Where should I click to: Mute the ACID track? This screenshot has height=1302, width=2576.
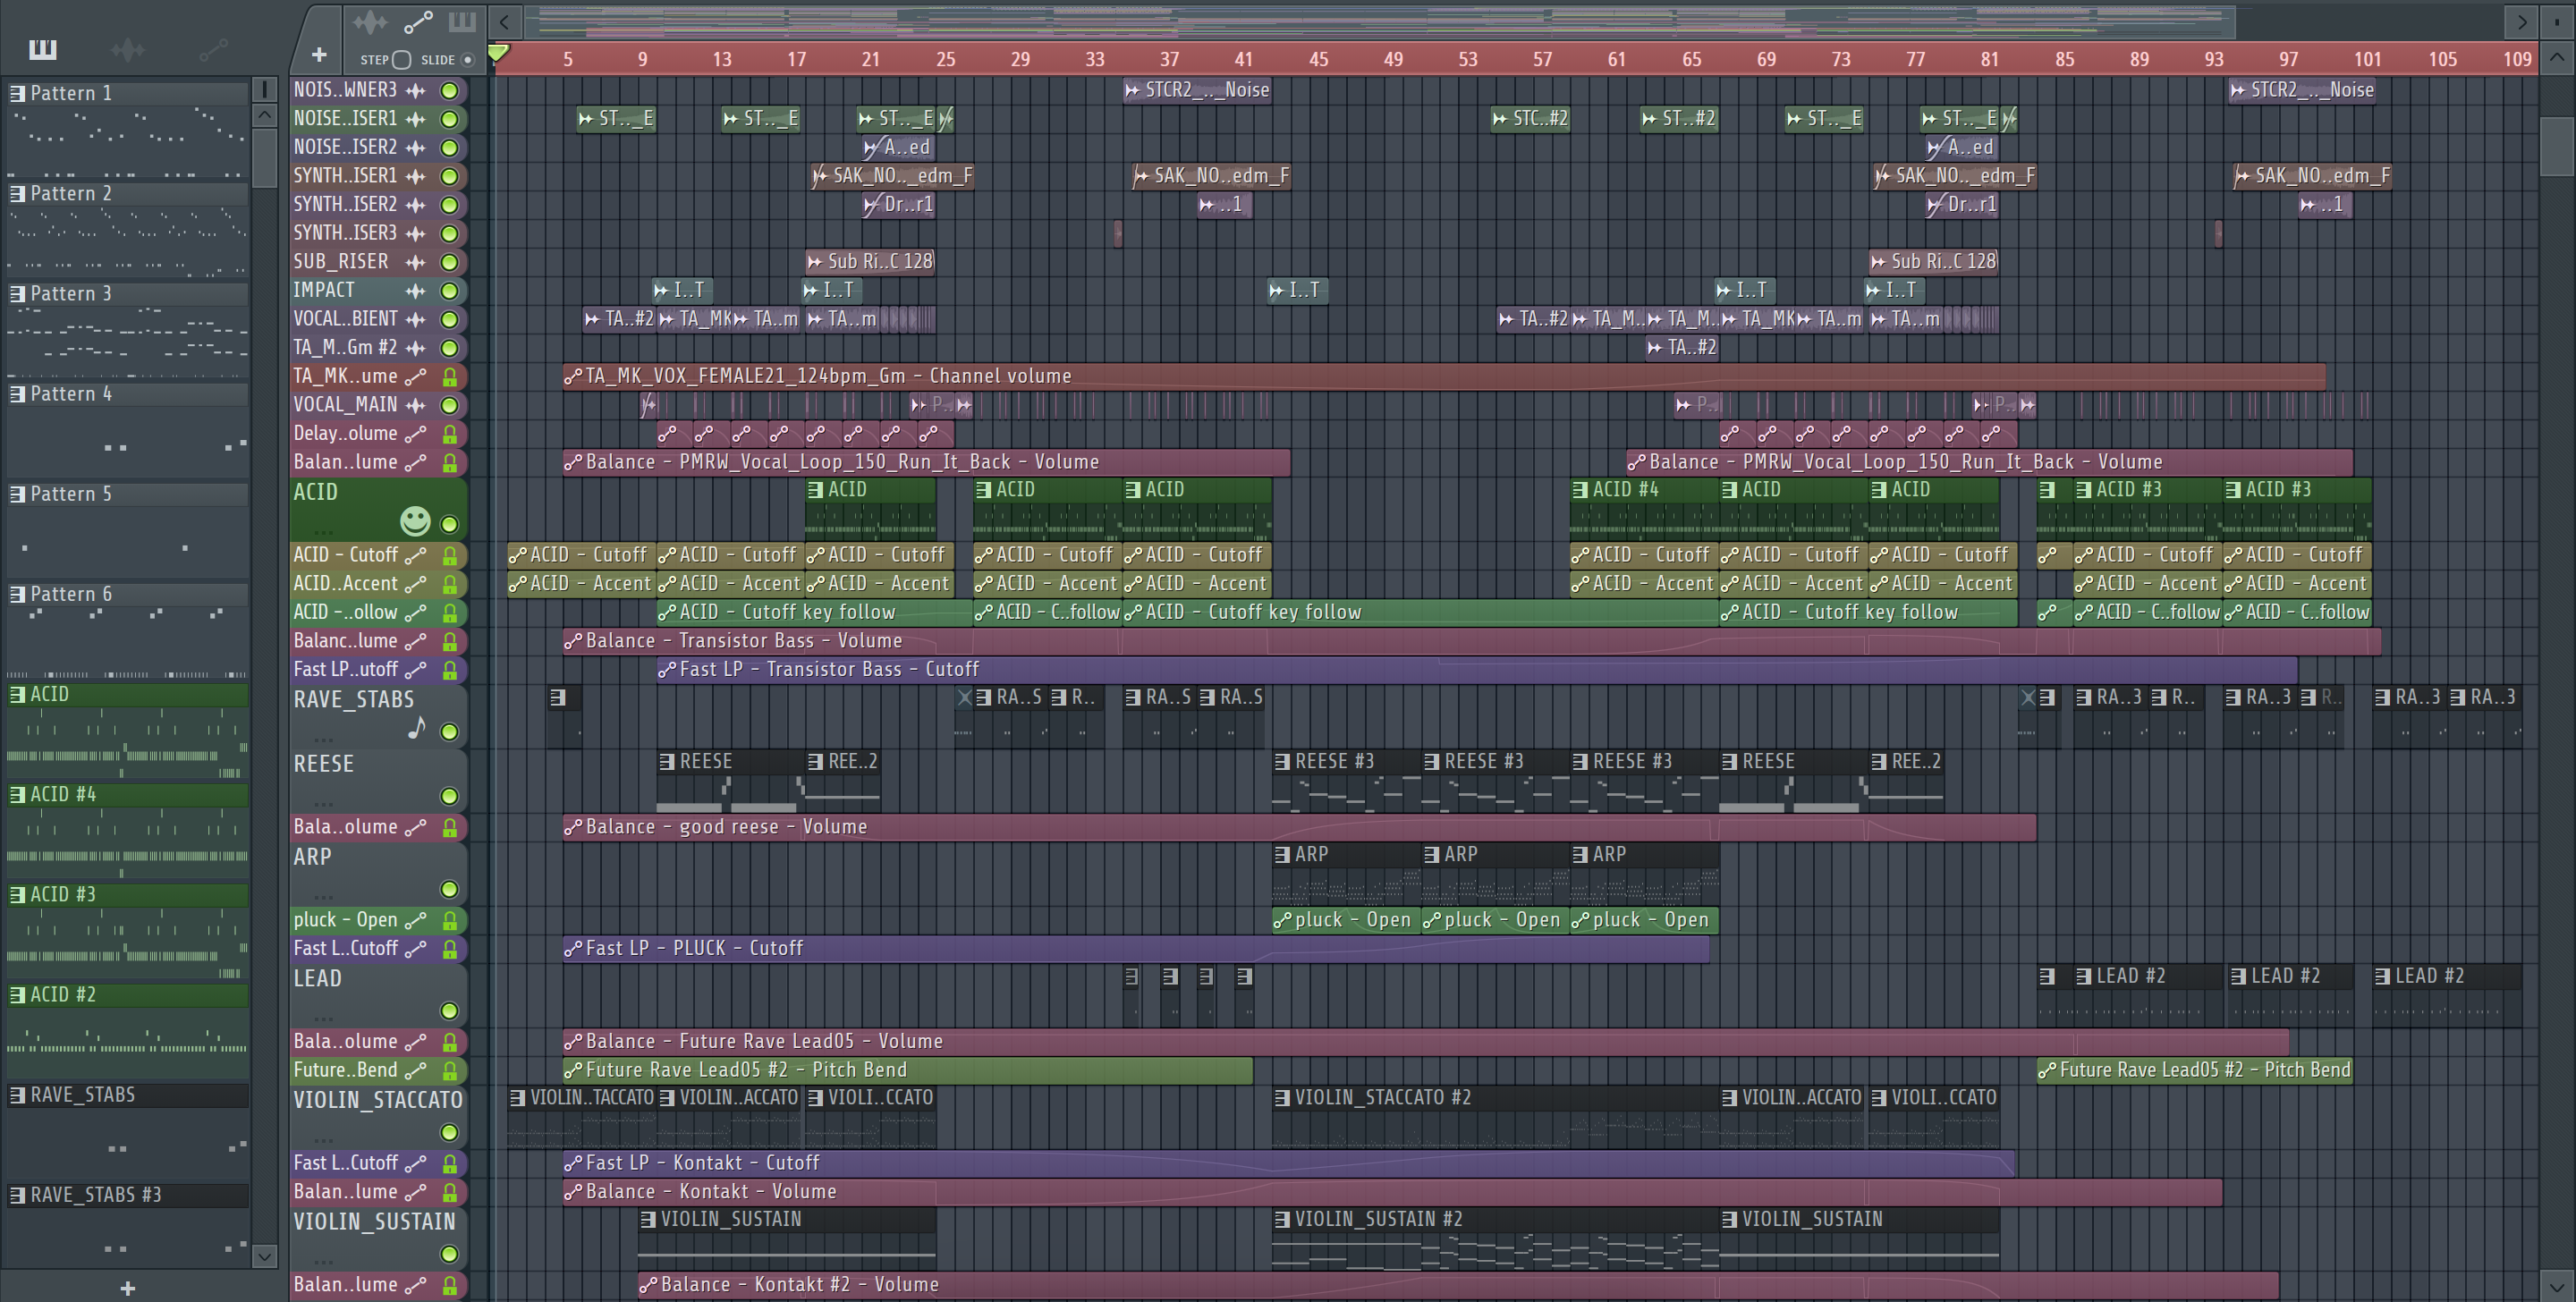coord(450,524)
